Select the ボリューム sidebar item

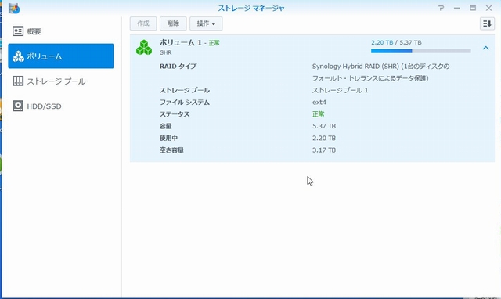[x=61, y=56]
